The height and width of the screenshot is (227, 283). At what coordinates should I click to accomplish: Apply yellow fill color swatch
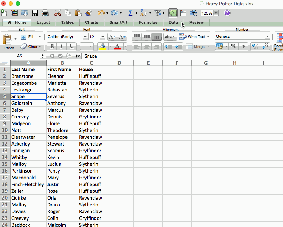(103, 46)
